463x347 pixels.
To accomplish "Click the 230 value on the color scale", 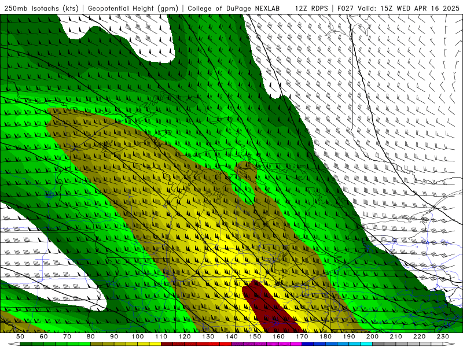I will click(443, 337).
